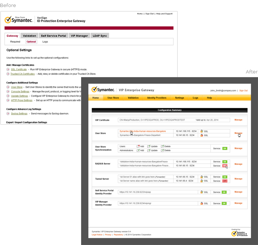Screen dimensions: 258x245
Task: Open Symantec-India-Human-resources-Bangalore user store link
Action: (143, 131)
